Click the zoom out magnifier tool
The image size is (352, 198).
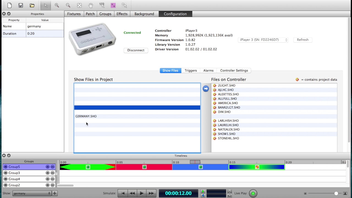68,5
